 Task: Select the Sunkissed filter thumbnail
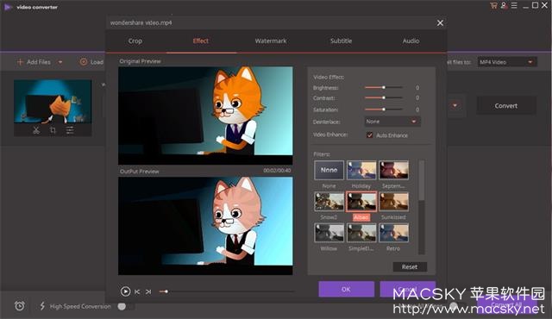click(x=394, y=202)
